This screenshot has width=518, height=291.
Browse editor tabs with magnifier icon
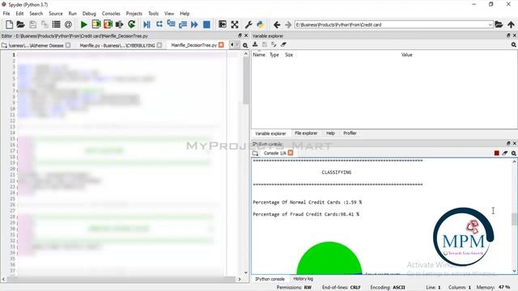245,45
